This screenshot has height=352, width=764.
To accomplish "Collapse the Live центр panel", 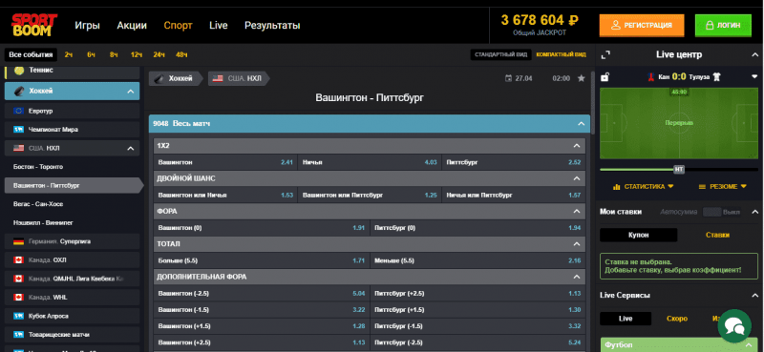I will coord(754,54).
